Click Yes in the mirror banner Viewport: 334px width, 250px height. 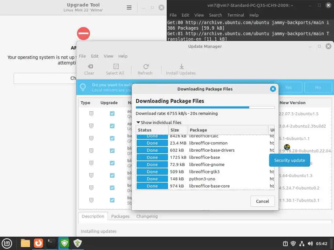(288, 87)
